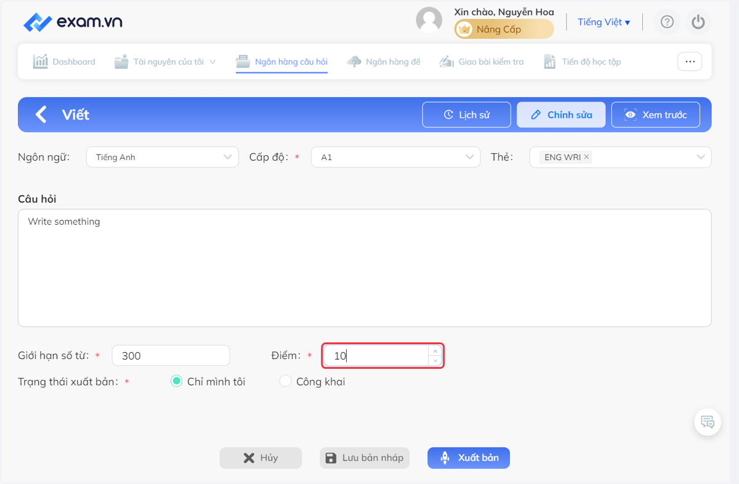Click the Hủy cancel button
Viewport: 739px width, 484px height.
261,458
